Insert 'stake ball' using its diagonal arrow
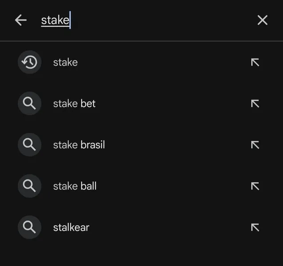The height and width of the screenshot is (266, 283). point(255,186)
